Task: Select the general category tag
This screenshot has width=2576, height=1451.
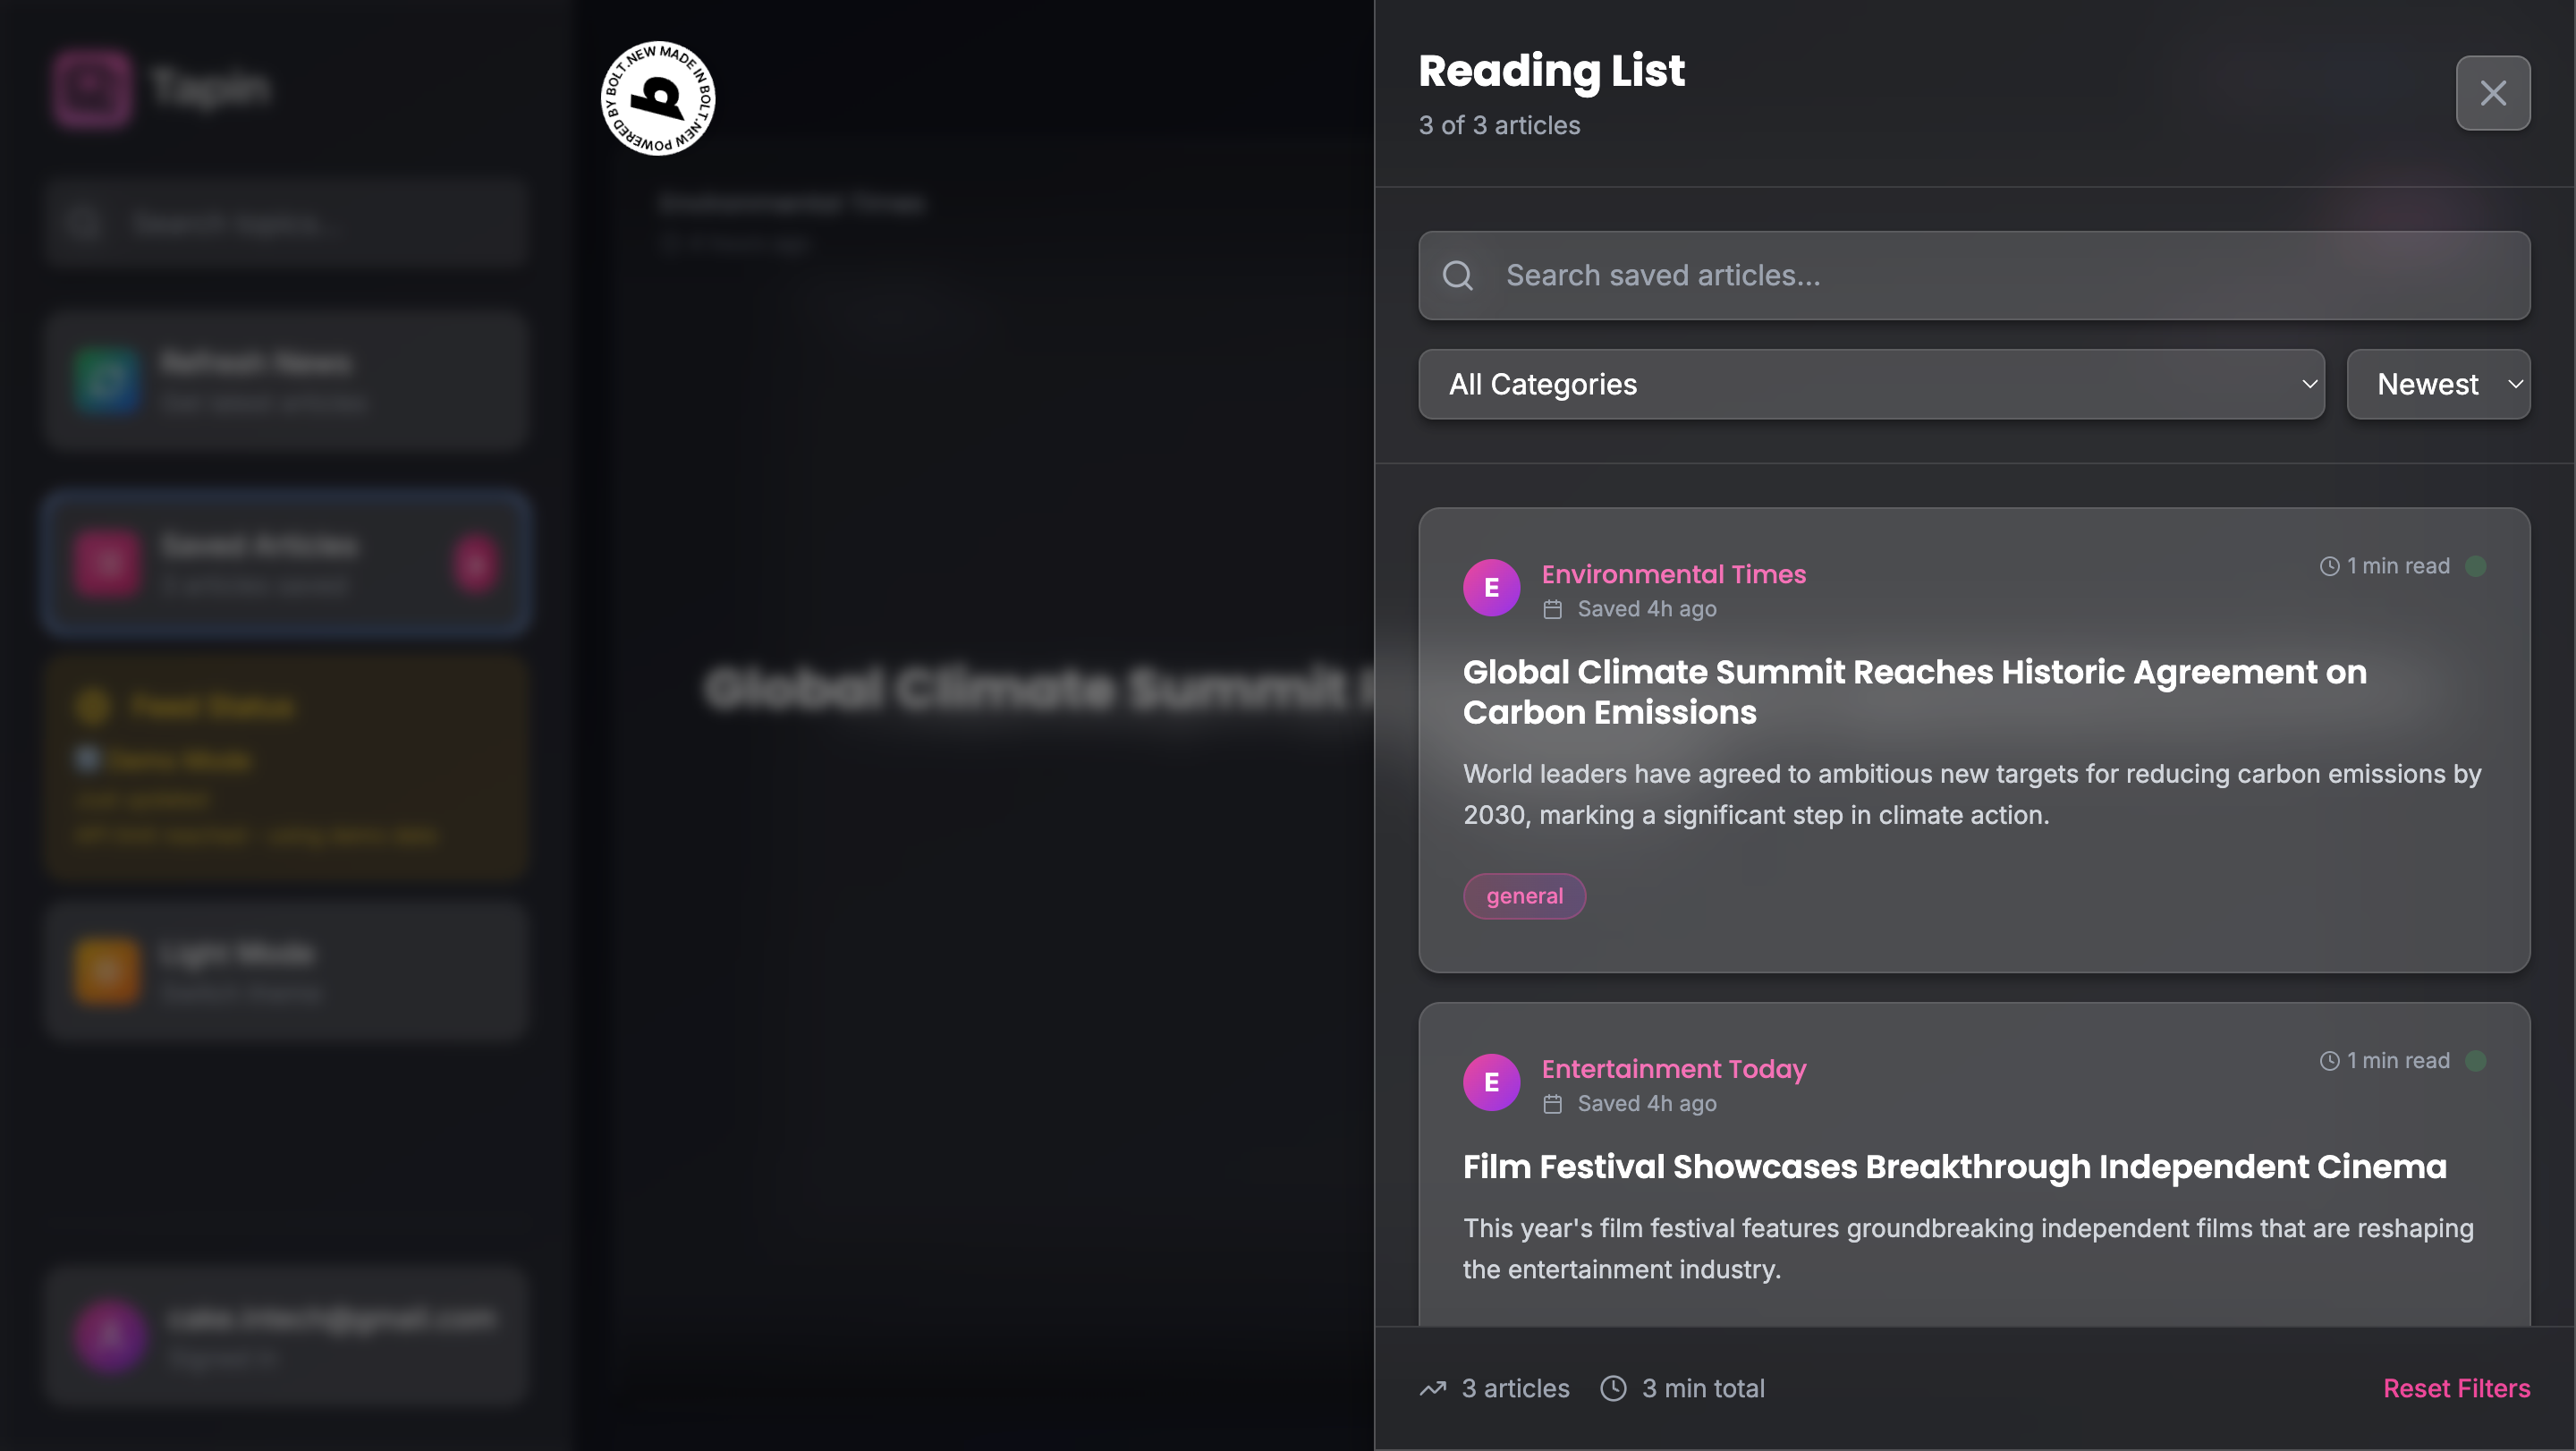Action: [x=1524, y=896]
